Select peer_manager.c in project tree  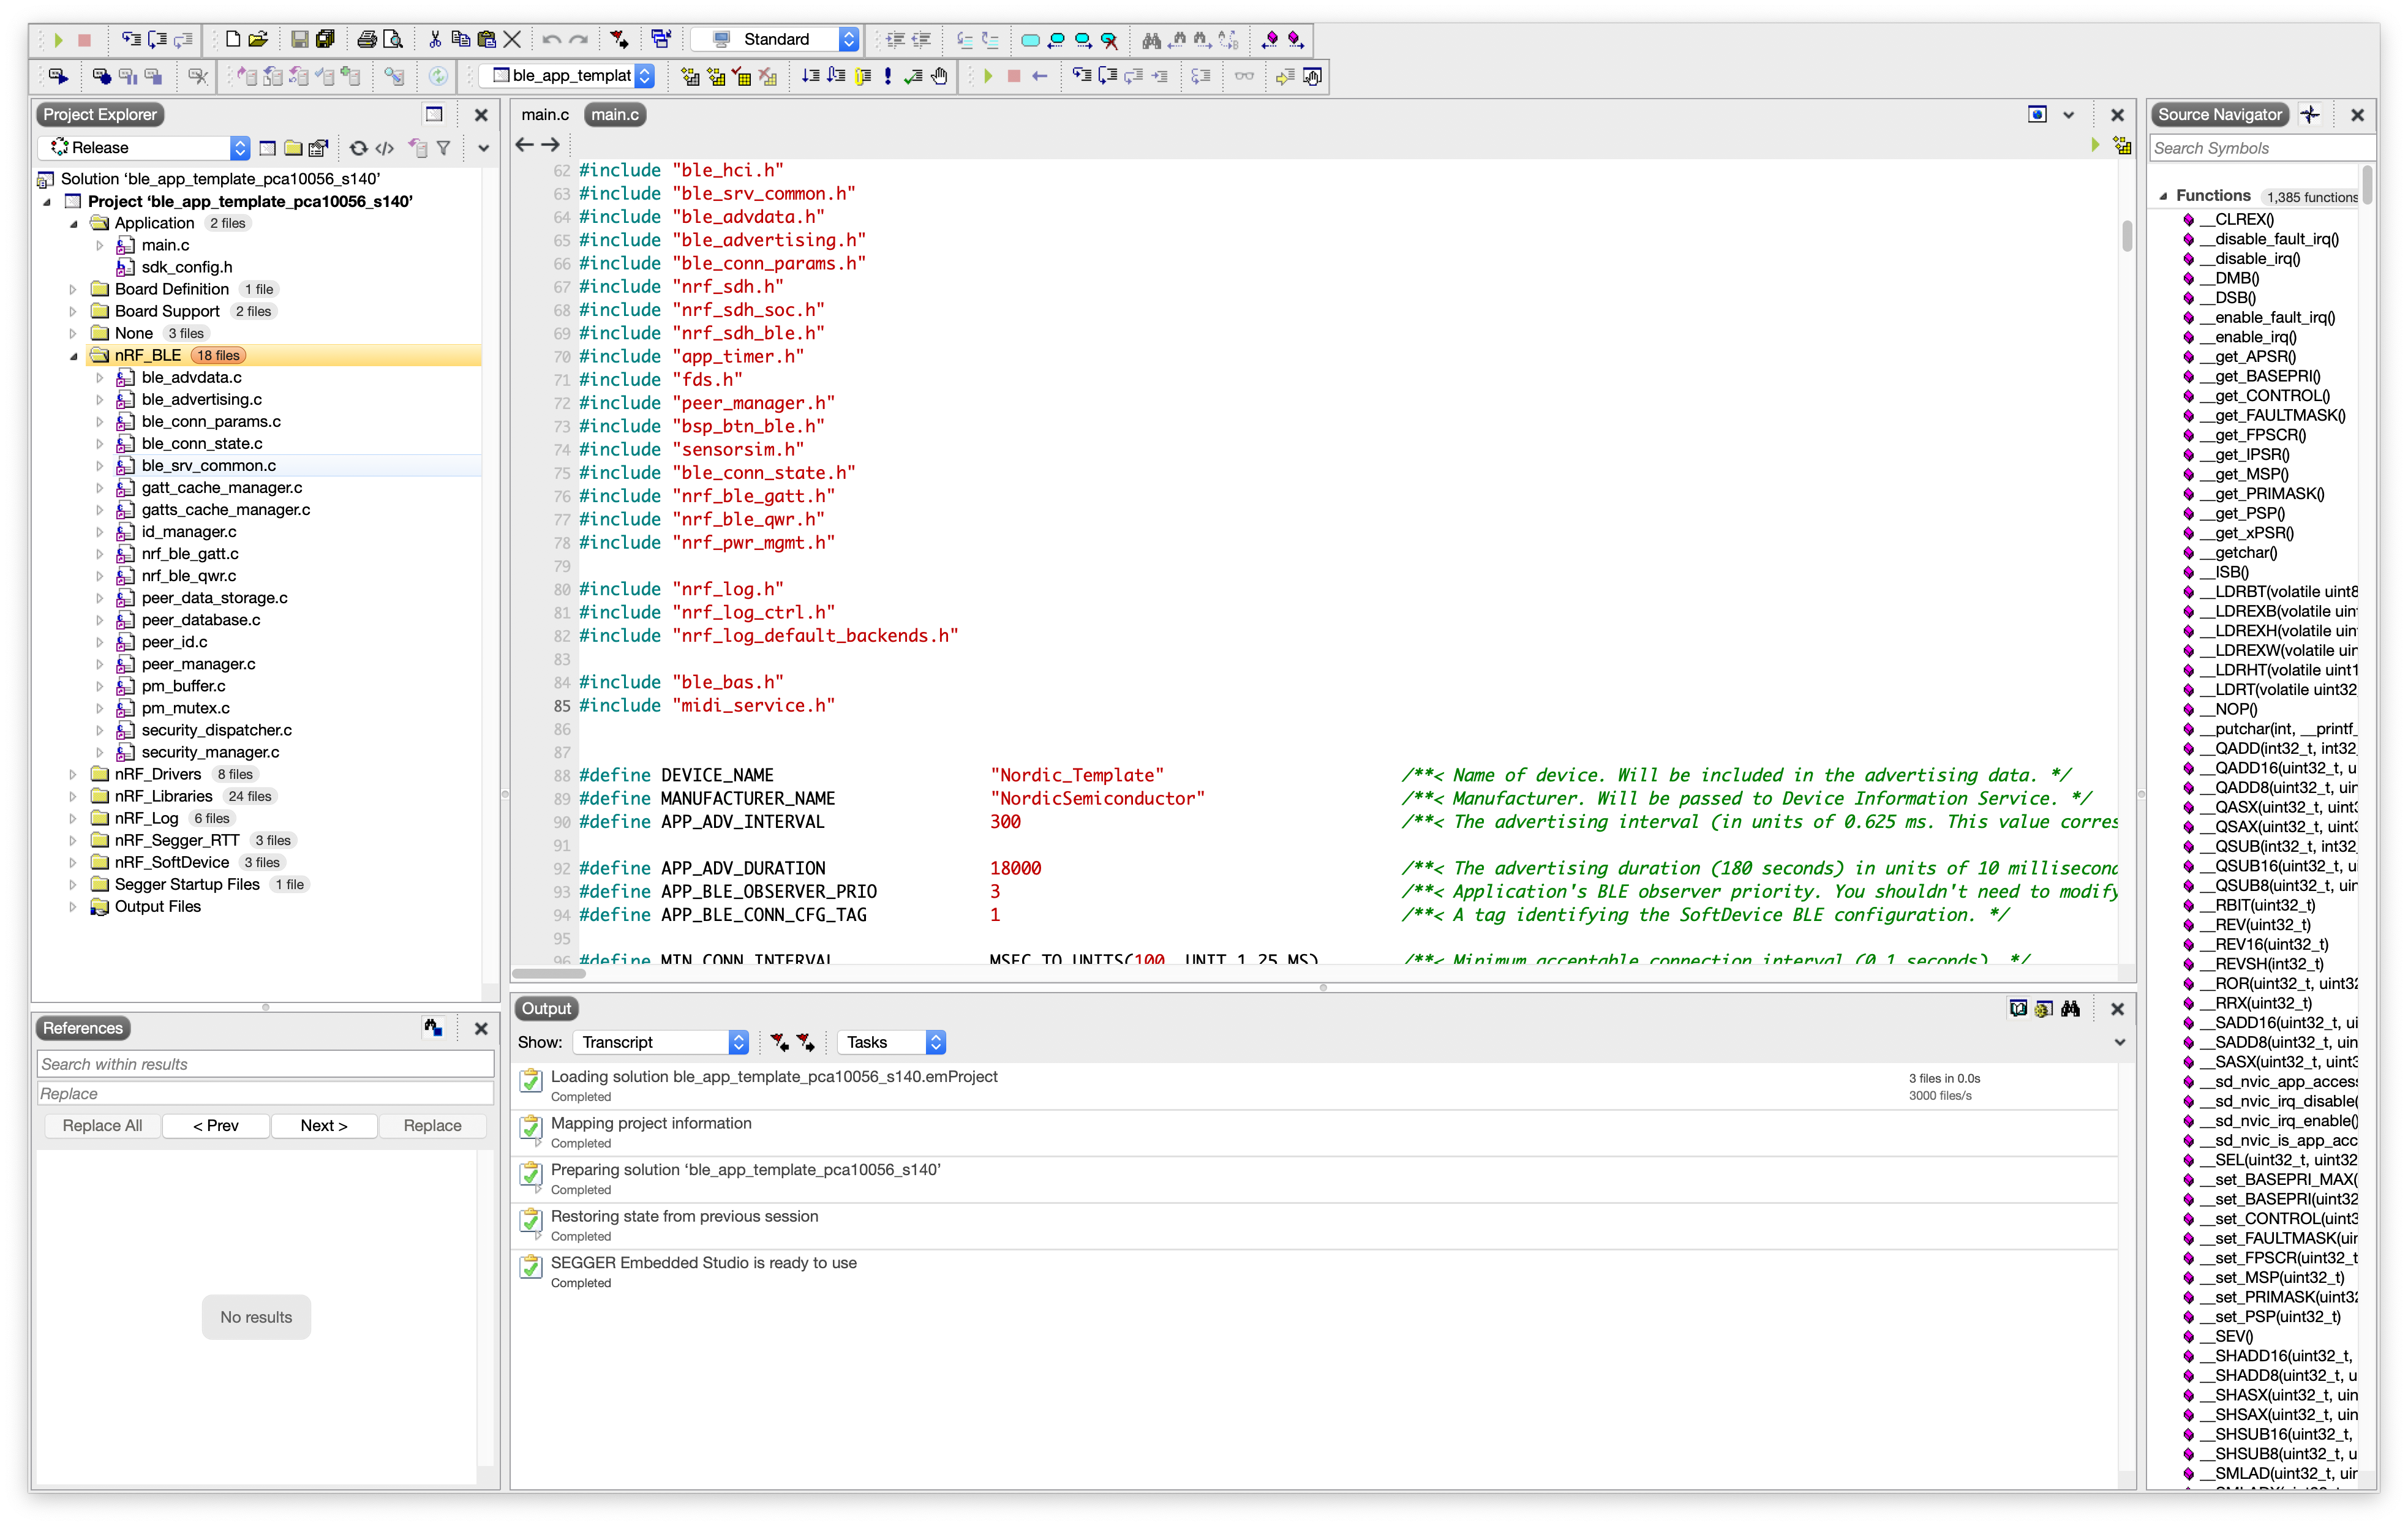(x=198, y=664)
